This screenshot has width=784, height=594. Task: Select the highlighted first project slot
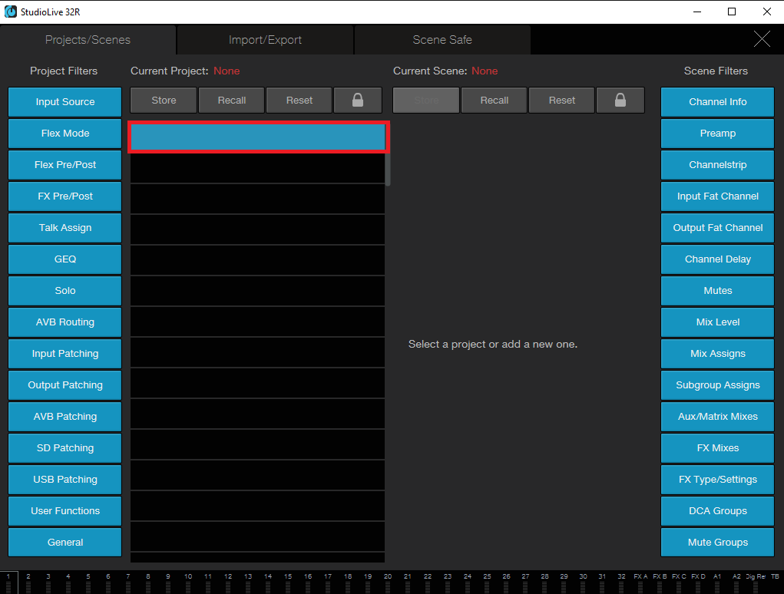tap(257, 137)
